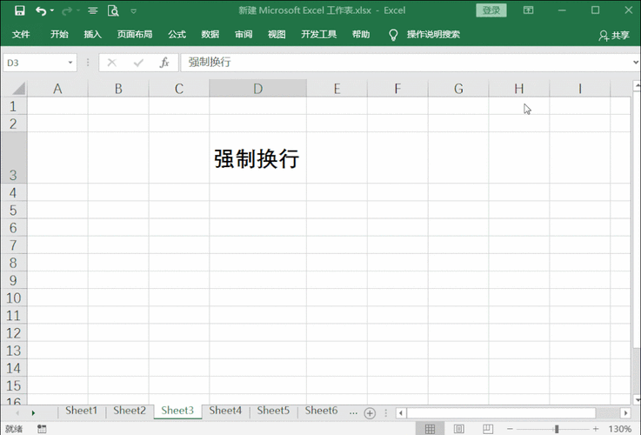
Task: Click horizontal scrollbar left arrow
Action: pyautogui.click(x=401, y=413)
